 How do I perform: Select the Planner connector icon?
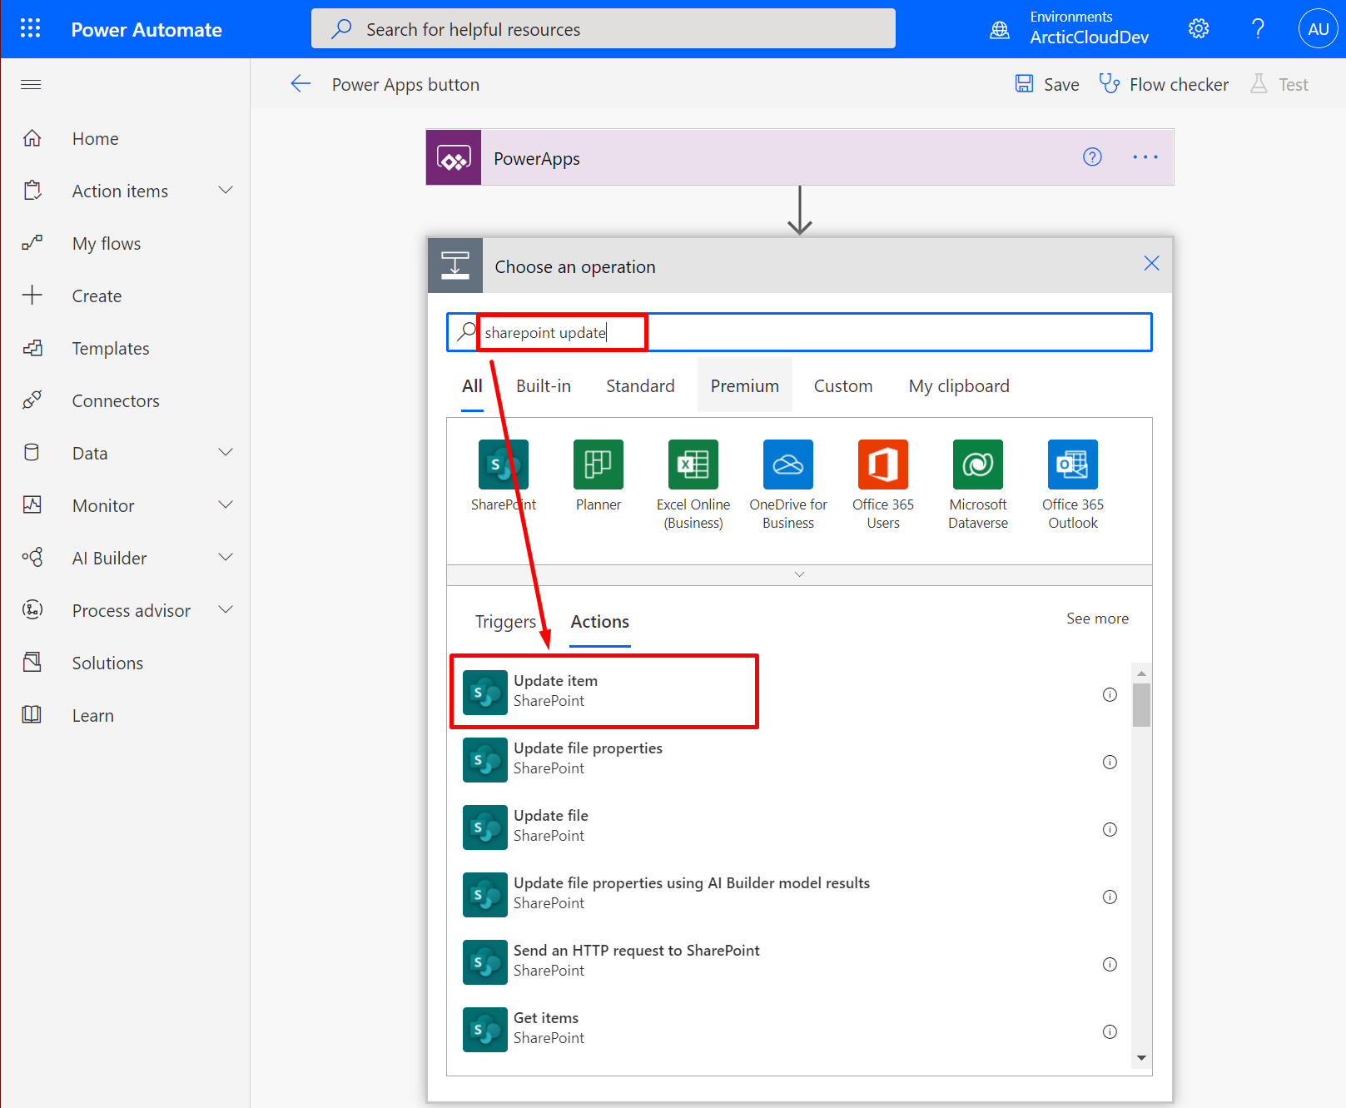598,465
